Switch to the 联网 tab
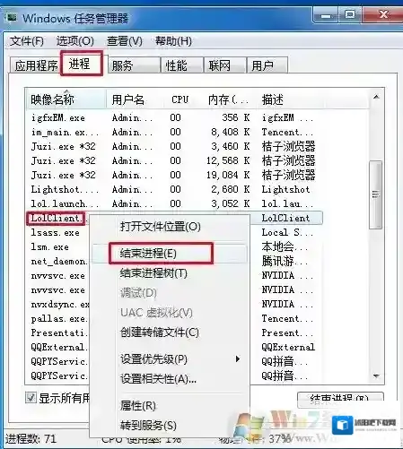This screenshot has width=403, height=449. [x=224, y=65]
